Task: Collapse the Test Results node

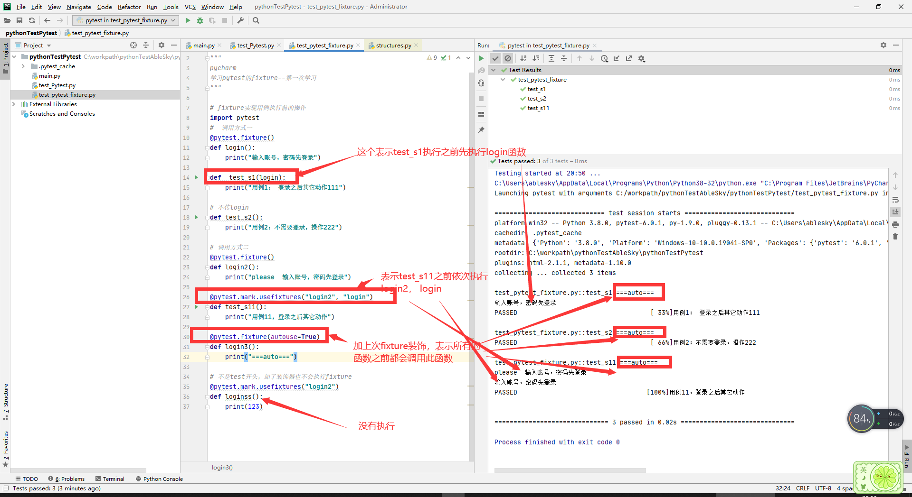Action: (x=494, y=70)
